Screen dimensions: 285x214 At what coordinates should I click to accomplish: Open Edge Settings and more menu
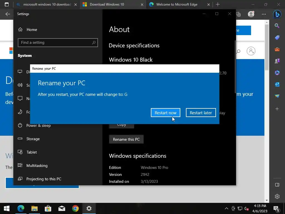click(264, 14)
